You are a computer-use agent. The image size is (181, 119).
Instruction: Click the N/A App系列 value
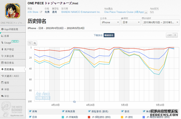tap(152, 12)
